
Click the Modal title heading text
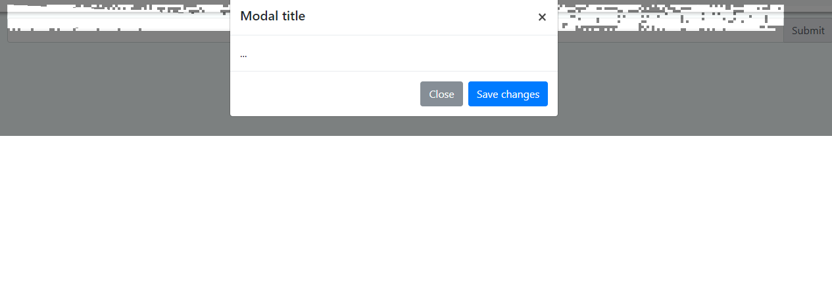[x=272, y=16]
